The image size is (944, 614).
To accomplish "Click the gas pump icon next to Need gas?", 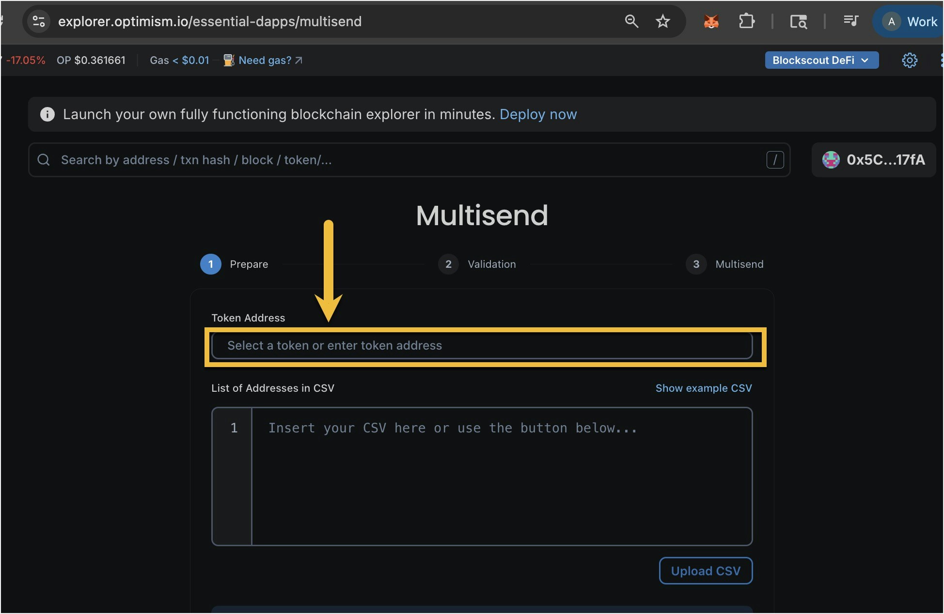I will tap(228, 60).
